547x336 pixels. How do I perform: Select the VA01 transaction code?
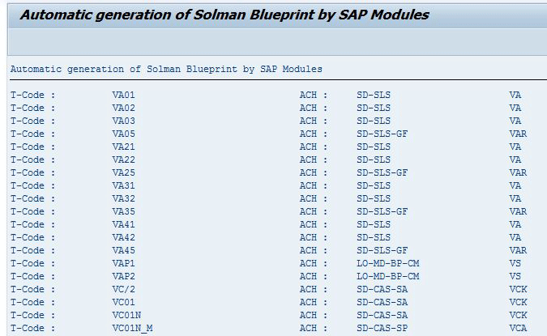click(123, 95)
